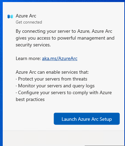Click the Get connected subtitle

click(29, 22)
